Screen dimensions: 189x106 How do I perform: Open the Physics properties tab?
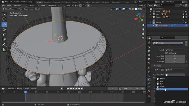pyautogui.click(x=149, y=79)
